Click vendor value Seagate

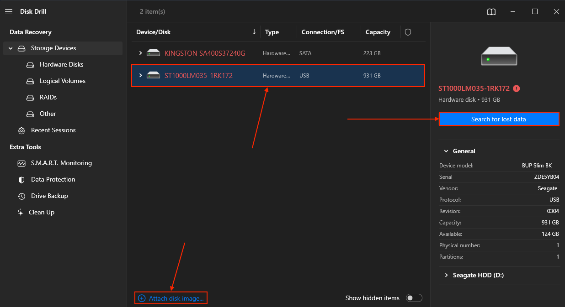pyautogui.click(x=548, y=188)
